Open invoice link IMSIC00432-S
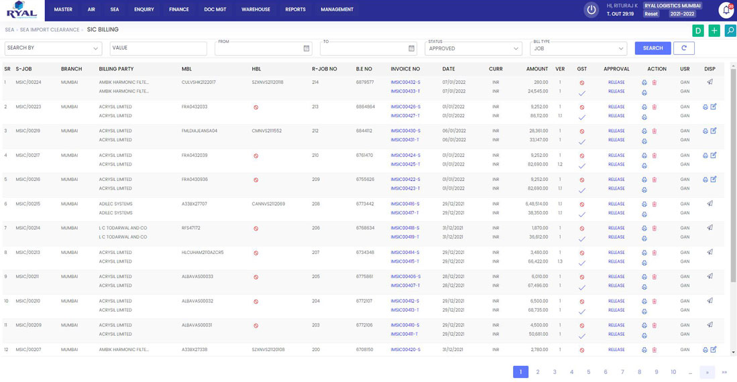Screen dimensions: 737x382 point(405,82)
